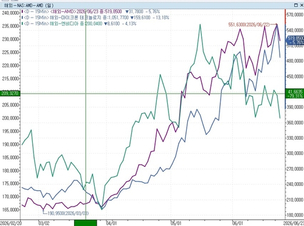Click the 330.0000 right axis label
304x226 pixels.
(295, 138)
